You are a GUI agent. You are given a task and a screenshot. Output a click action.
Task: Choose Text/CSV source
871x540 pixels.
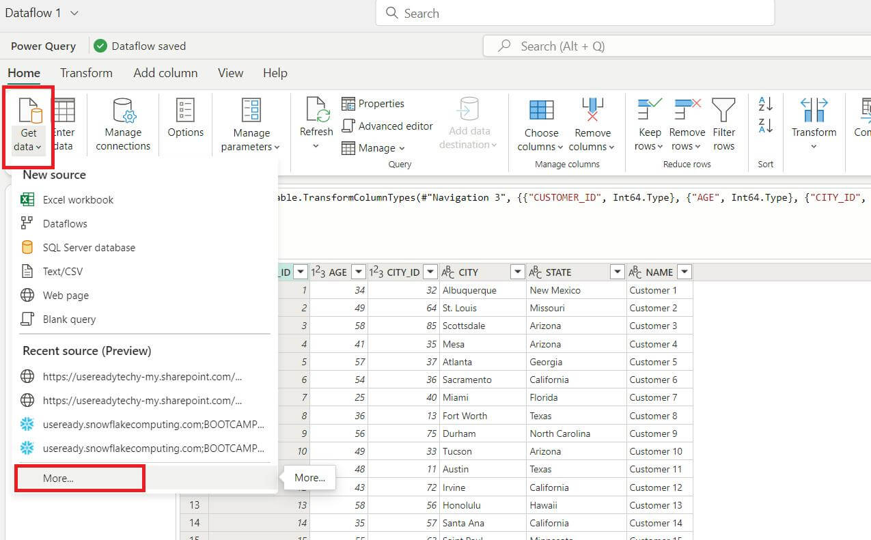click(x=144, y=272)
